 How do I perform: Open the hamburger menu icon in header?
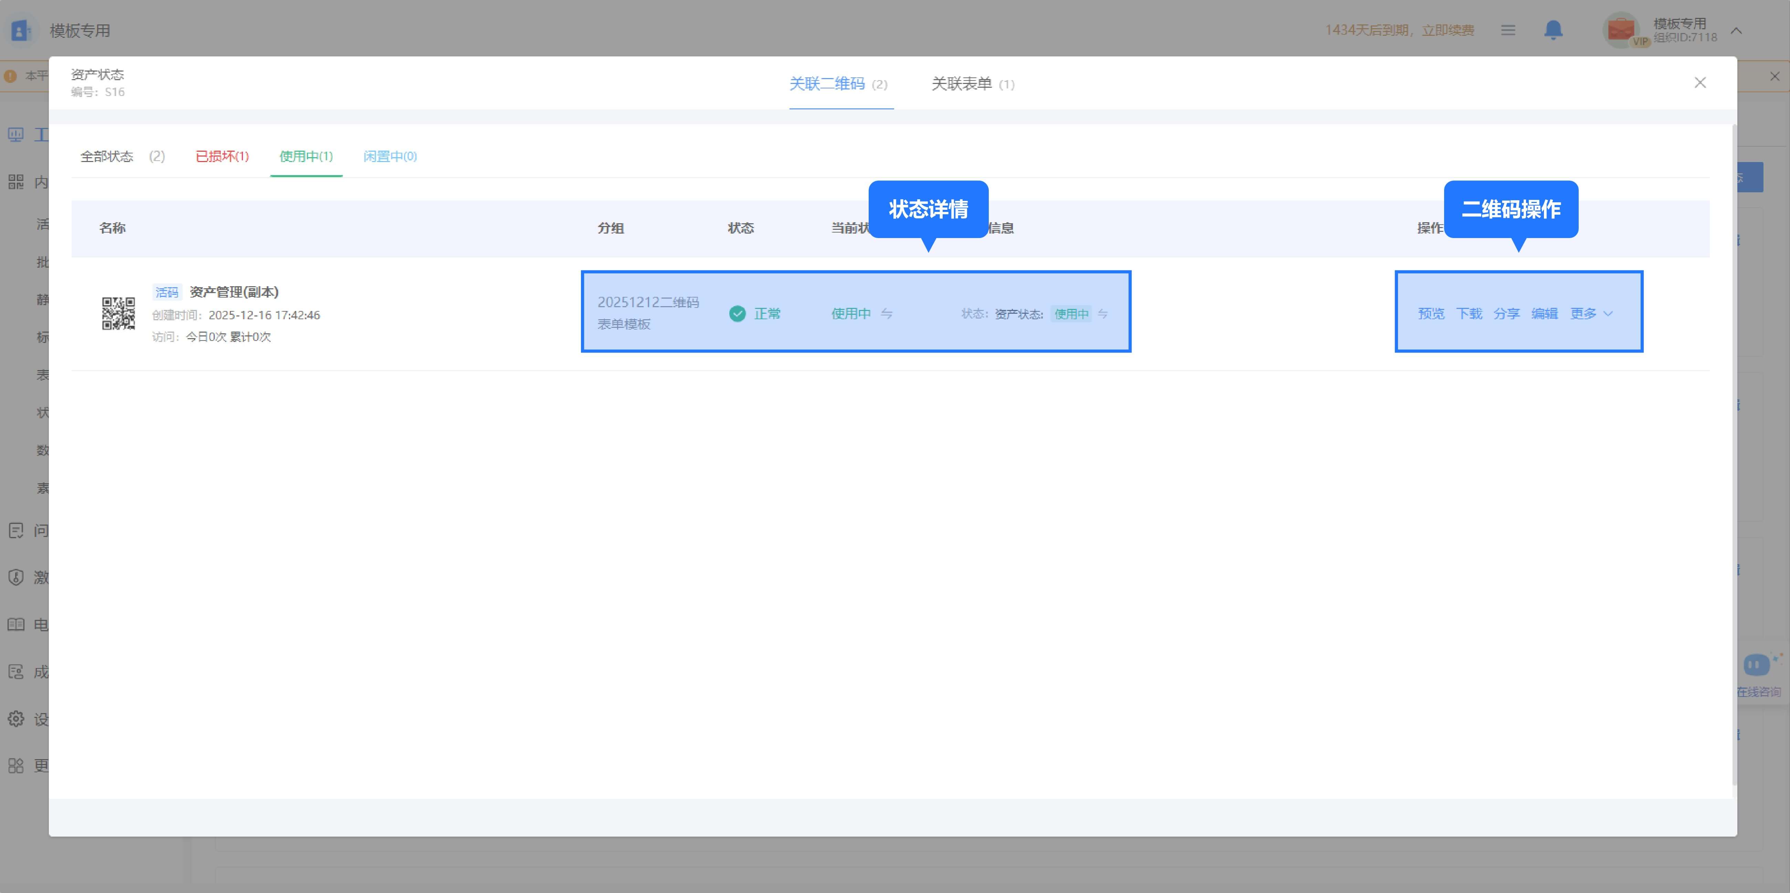pyautogui.click(x=1508, y=30)
